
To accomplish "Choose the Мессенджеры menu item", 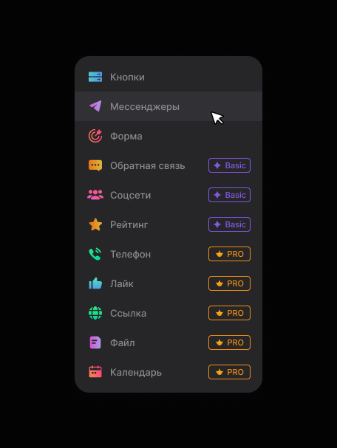I will tap(168, 106).
